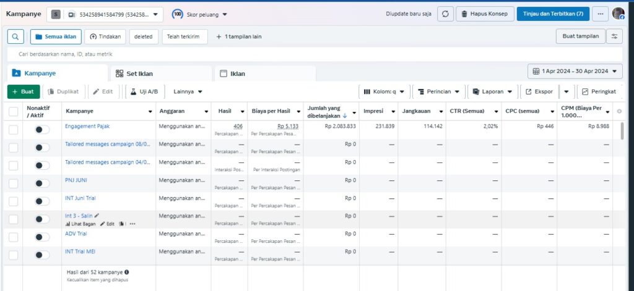Viewport: 634px width, 291px height.
Task: Click the pencil icon beside Int 3 - Salin
Action: (x=97, y=216)
